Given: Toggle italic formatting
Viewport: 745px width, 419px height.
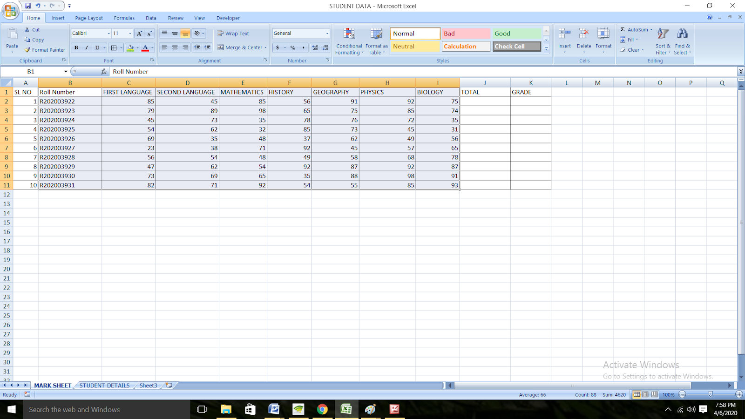Looking at the screenshot, I should [x=86, y=47].
